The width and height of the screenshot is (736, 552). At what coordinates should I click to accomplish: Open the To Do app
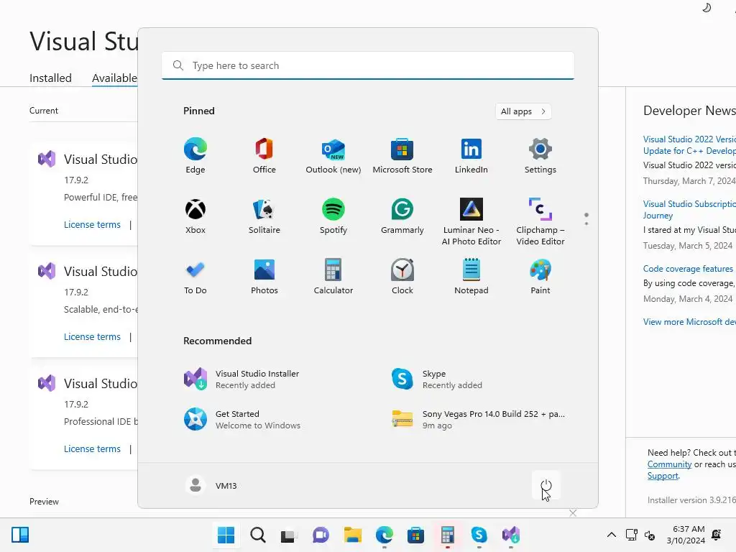click(195, 277)
